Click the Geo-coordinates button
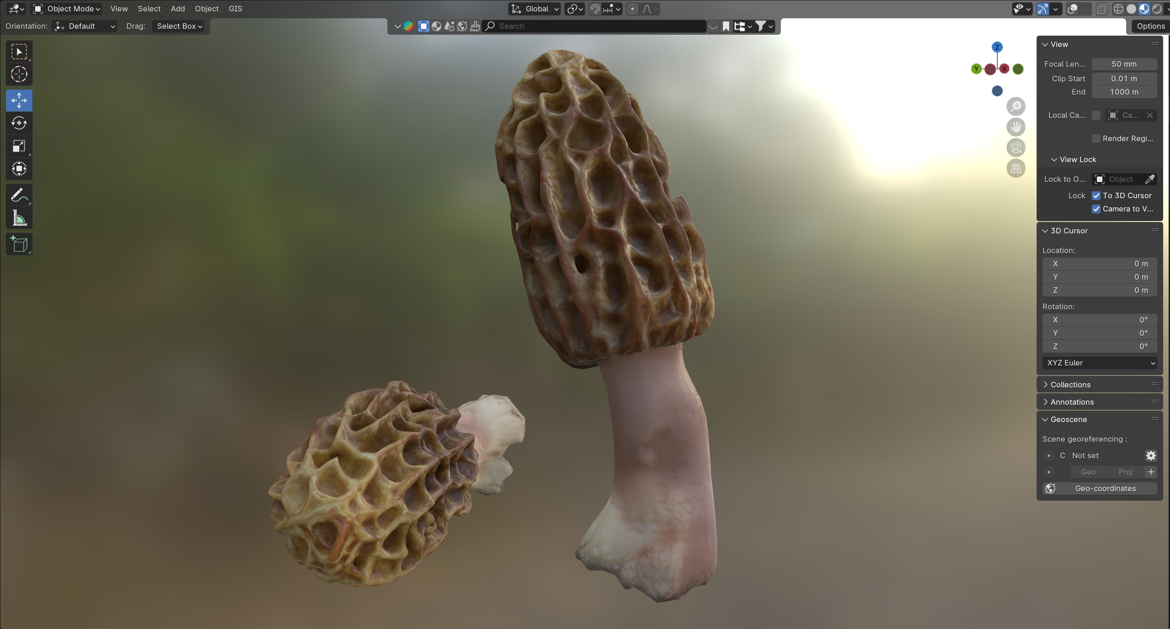Screen dimensions: 1170x629 point(1099,488)
